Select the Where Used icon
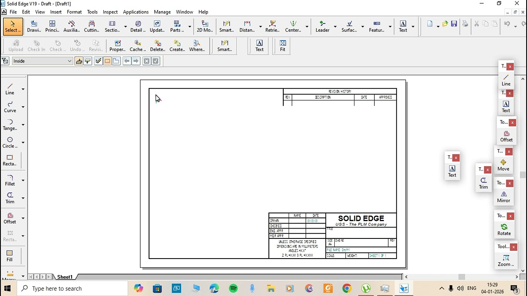This screenshot has width=527, height=296. (x=197, y=46)
